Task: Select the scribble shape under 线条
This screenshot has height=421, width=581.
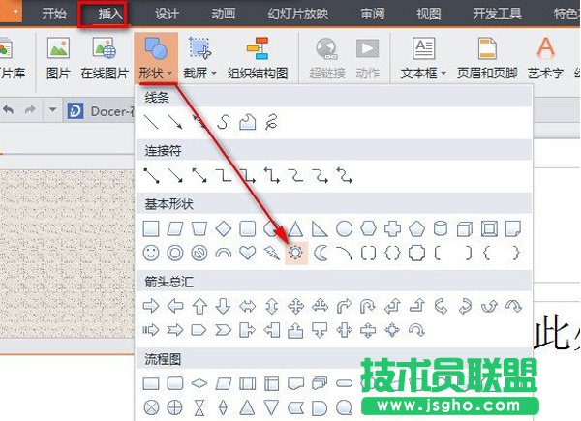Action: tap(271, 122)
